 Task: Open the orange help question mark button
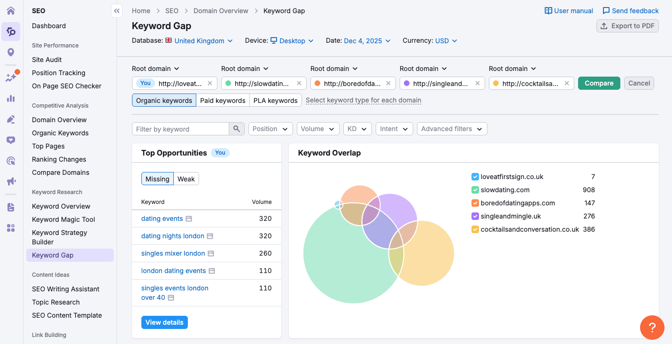coord(652,327)
